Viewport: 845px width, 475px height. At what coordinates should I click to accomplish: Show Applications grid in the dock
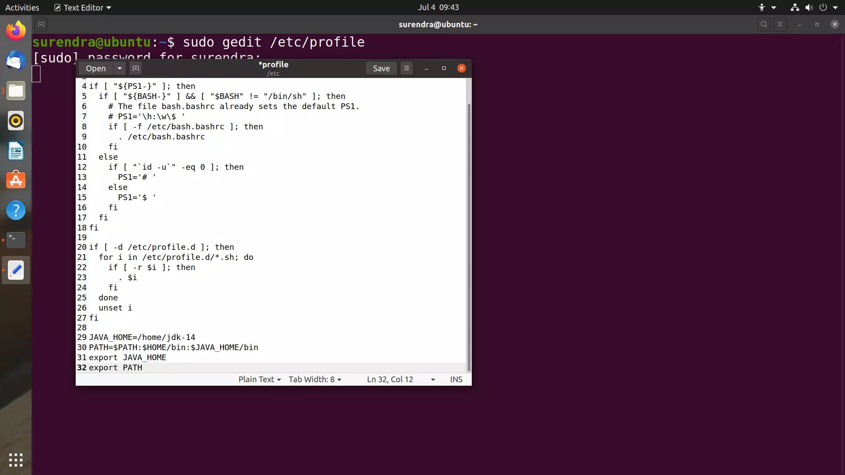tap(15, 460)
